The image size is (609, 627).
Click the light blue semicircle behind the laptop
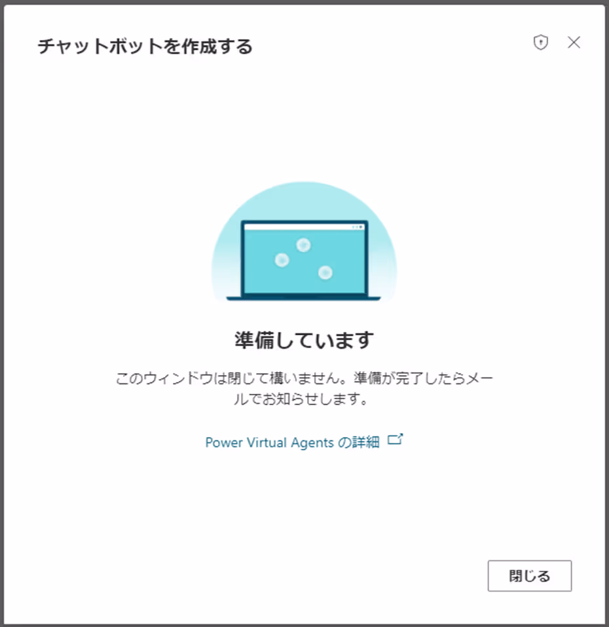tap(304, 200)
